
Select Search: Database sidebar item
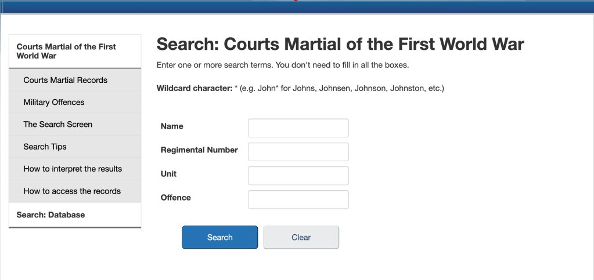pyautogui.click(x=51, y=214)
